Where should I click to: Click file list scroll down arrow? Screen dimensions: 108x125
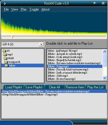[x=105, y=78]
